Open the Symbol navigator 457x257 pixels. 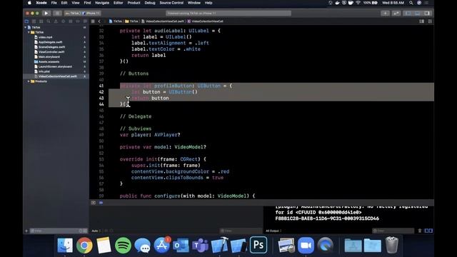tap(41, 21)
